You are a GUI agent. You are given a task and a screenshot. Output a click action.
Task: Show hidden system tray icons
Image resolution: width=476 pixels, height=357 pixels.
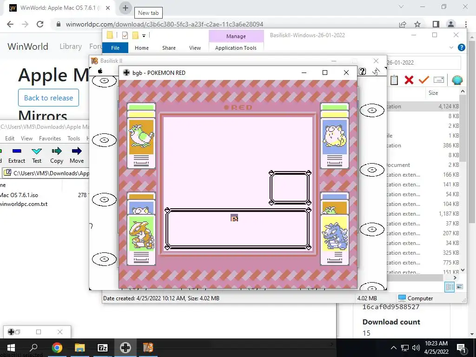[x=393, y=348]
